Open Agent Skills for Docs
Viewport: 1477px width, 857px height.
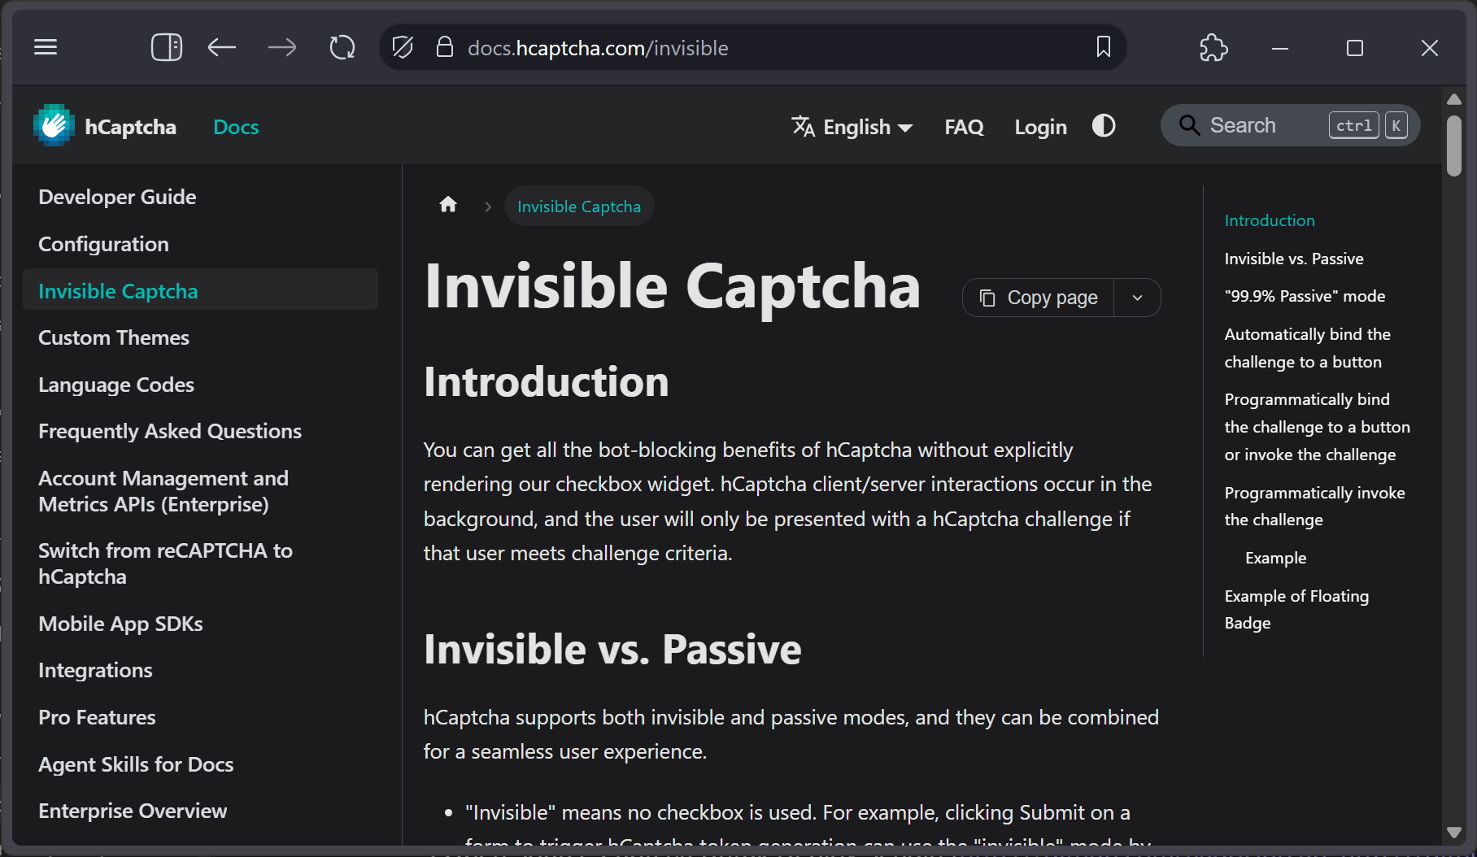point(200,764)
